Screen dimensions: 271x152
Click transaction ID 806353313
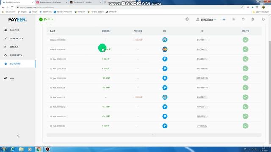202,59
